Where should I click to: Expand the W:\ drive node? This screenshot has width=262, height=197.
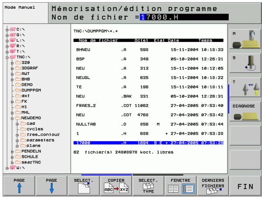[7, 168]
